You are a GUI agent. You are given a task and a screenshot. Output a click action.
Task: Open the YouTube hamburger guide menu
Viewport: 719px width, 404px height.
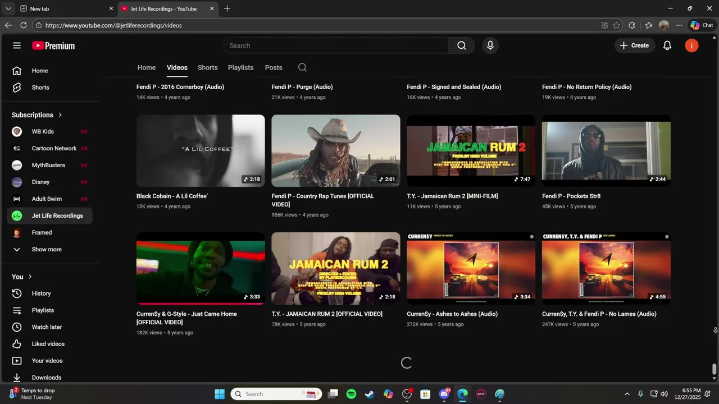pos(17,45)
